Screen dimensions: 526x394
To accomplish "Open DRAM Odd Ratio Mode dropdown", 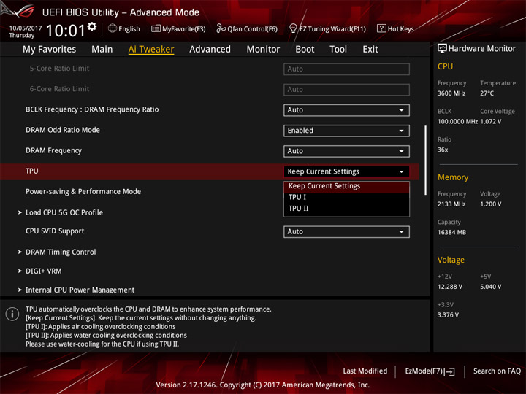I will point(346,131).
